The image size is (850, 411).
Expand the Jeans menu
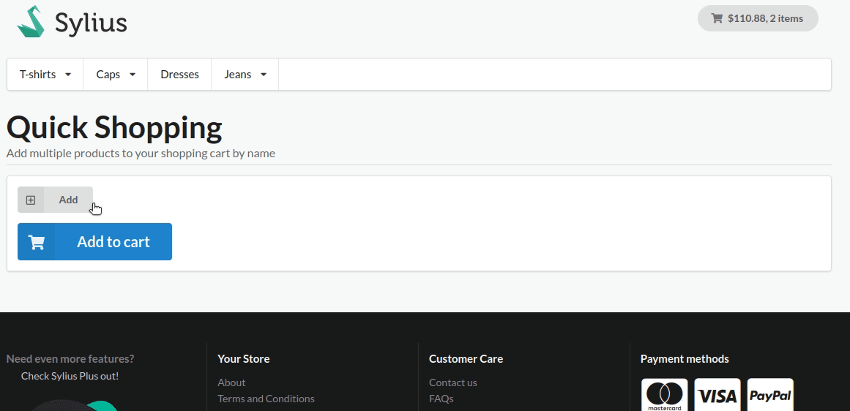click(x=245, y=74)
